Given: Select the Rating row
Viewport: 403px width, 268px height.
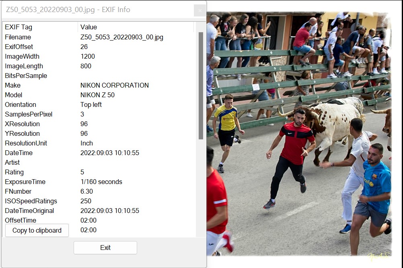Looking at the screenshot, I should coord(99,172).
